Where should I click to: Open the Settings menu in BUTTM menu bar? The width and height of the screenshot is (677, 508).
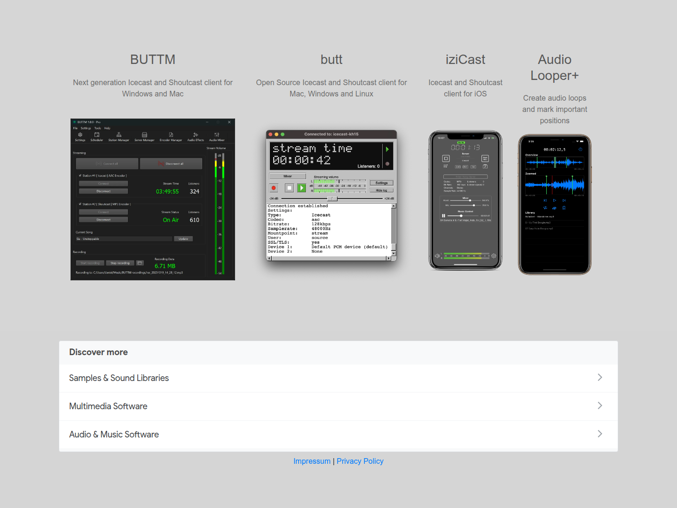pyautogui.click(x=86, y=128)
